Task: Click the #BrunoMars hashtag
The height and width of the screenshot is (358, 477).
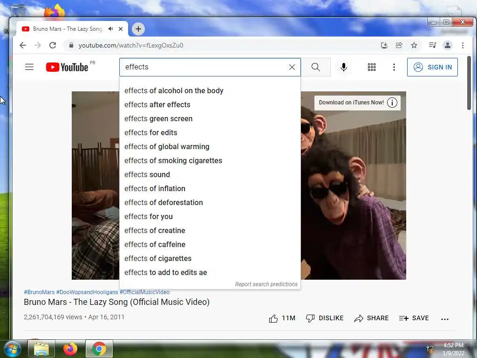Action: point(39,292)
